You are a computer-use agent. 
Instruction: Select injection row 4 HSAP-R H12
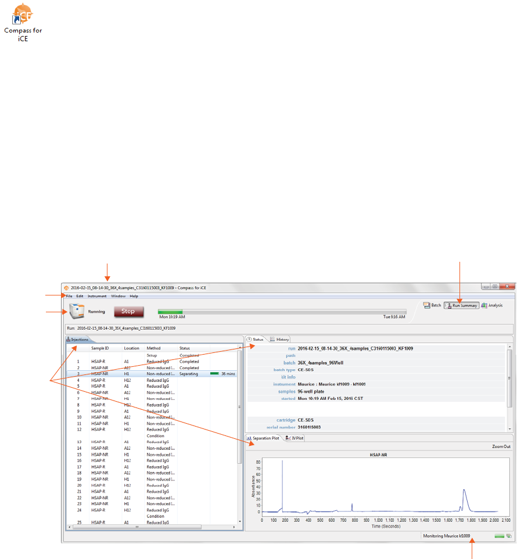pos(152,380)
